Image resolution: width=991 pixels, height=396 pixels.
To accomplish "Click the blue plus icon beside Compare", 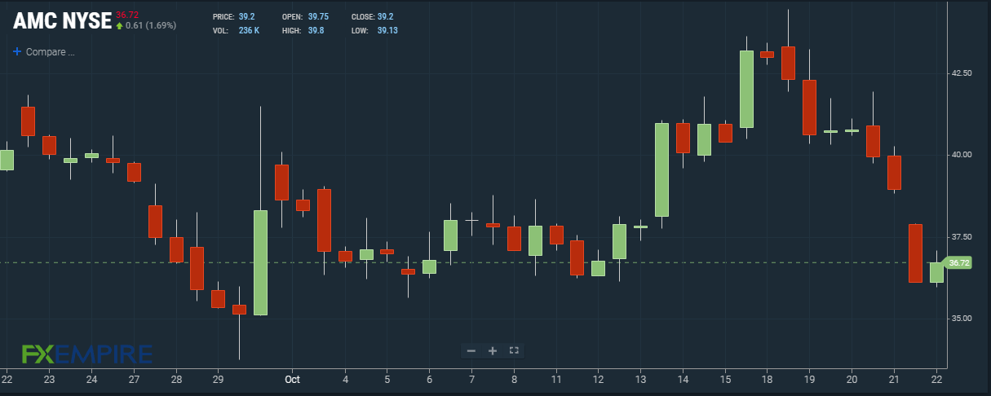I will pos(17,51).
